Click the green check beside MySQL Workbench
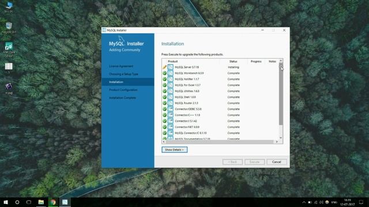The height and width of the screenshot is (207, 369). pos(164,73)
